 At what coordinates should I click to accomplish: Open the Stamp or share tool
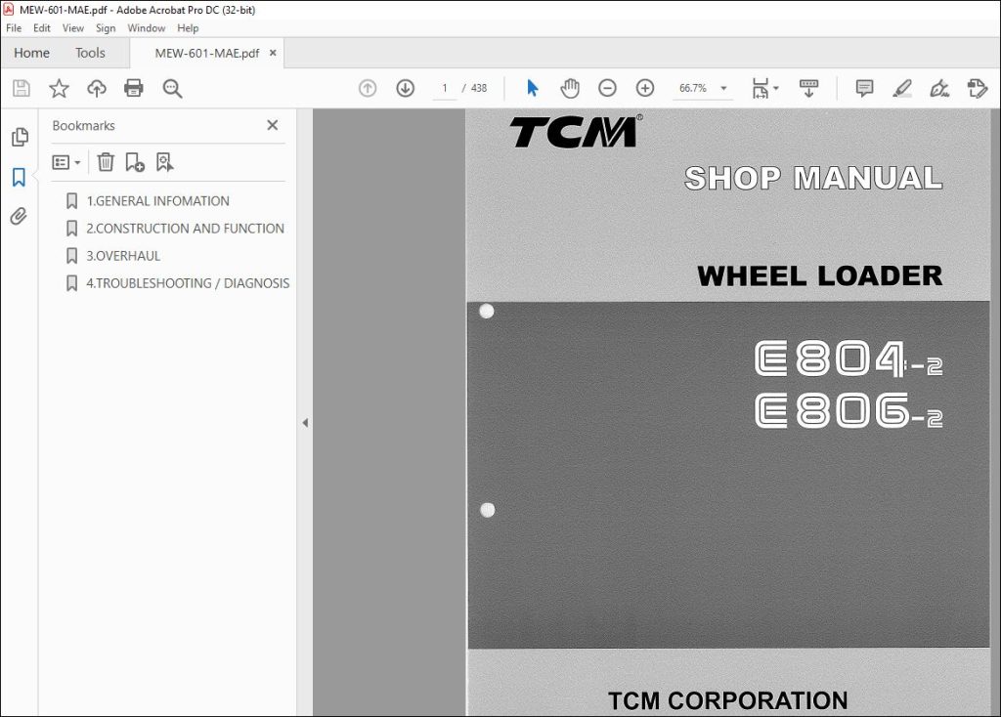(x=978, y=88)
